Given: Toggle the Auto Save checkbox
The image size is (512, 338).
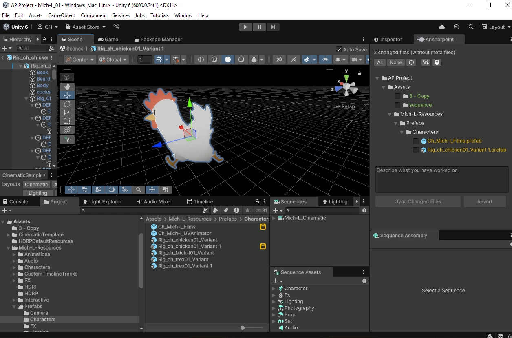Looking at the screenshot, I should pos(339,49).
